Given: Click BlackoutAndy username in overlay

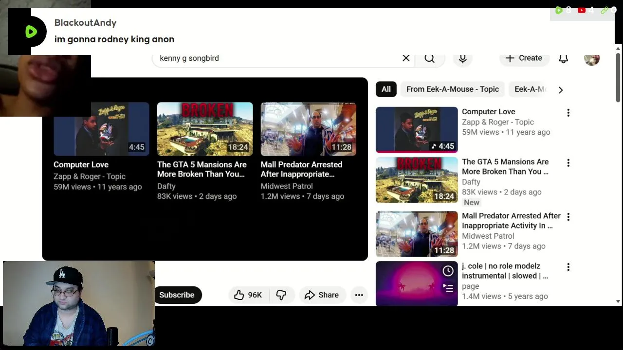Looking at the screenshot, I should 85,23.
